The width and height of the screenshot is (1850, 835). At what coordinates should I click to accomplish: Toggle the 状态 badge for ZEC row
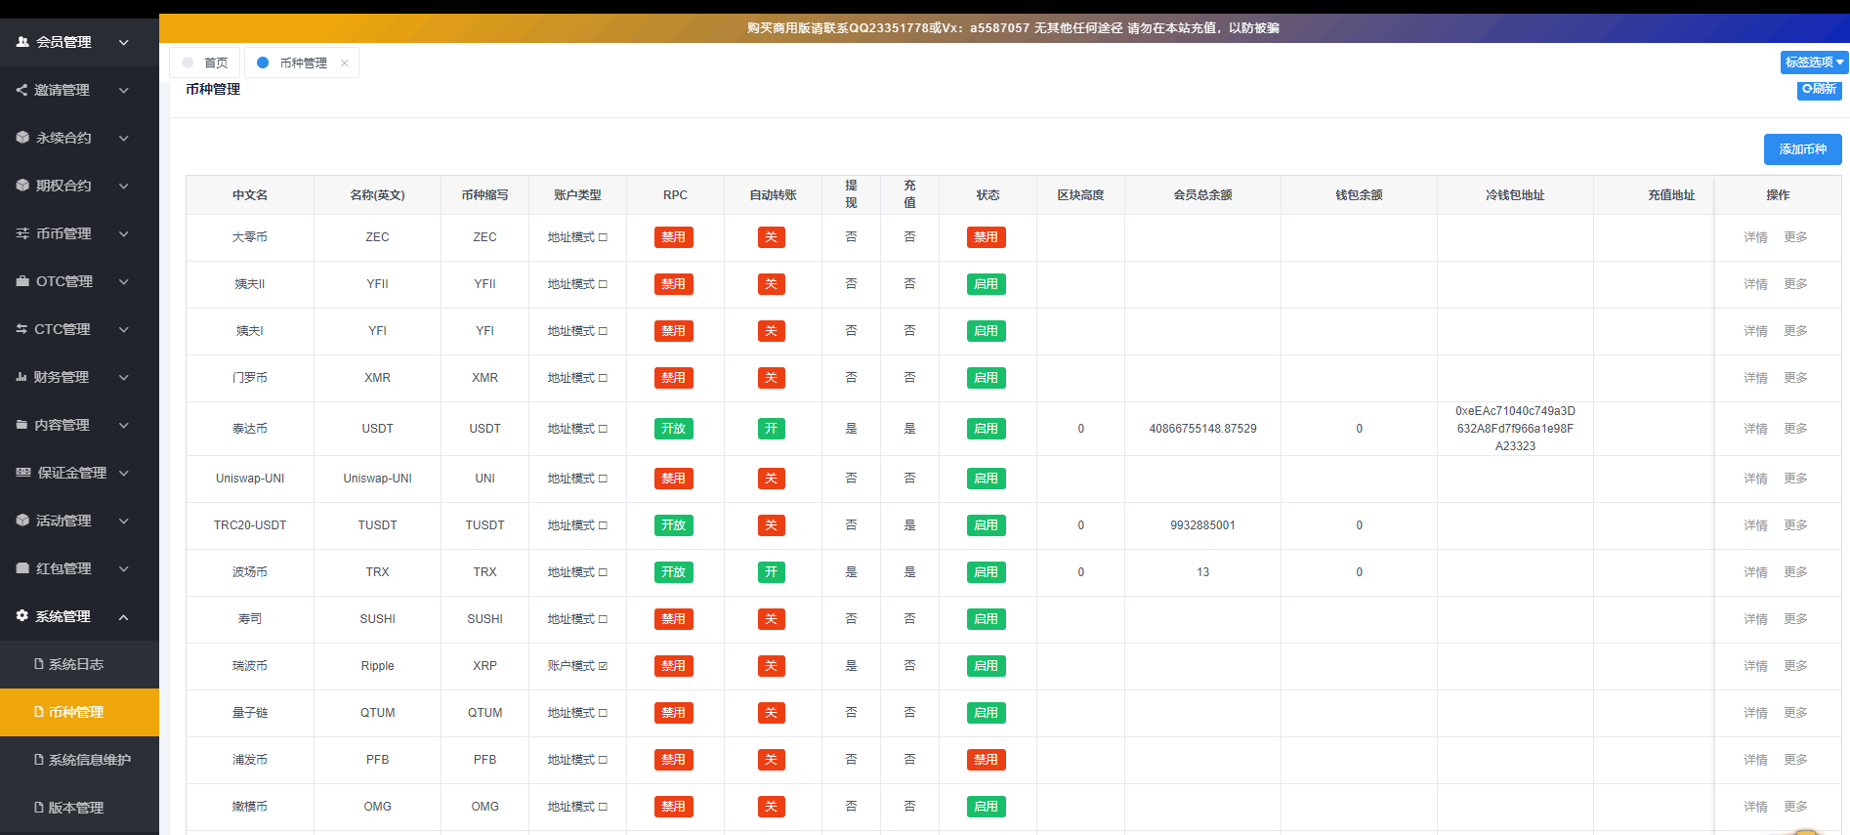point(986,237)
